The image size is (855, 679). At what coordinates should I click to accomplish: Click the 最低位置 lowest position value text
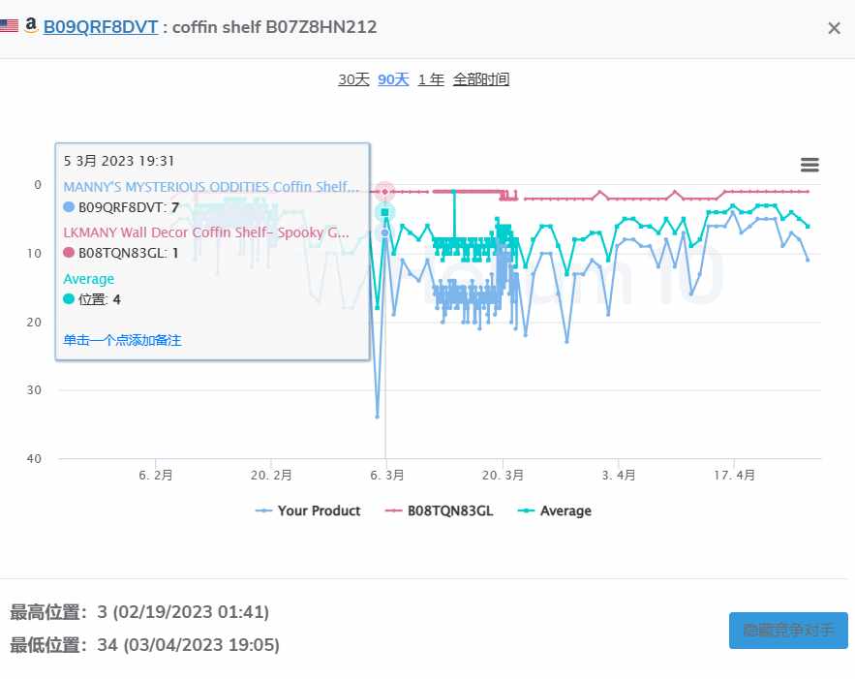[x=188, y=645]
